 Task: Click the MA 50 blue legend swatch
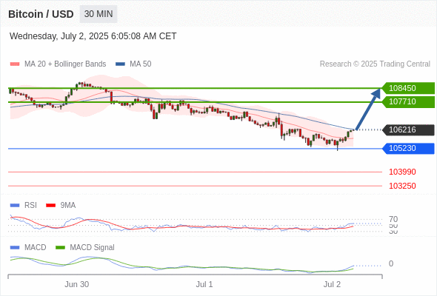point(120,64)
